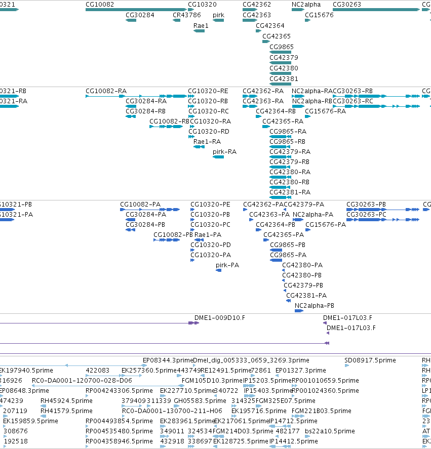Select EST RH45924.5prime
The image size is (431, 449).
click(66, 401)
